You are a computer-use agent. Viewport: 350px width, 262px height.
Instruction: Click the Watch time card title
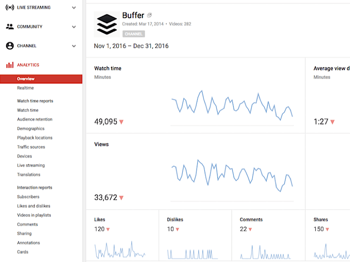click(108, 69)
